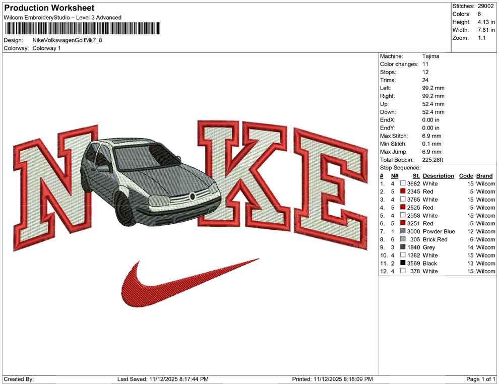Click the Brand column header
499x384 pixels.
(484, 175)
